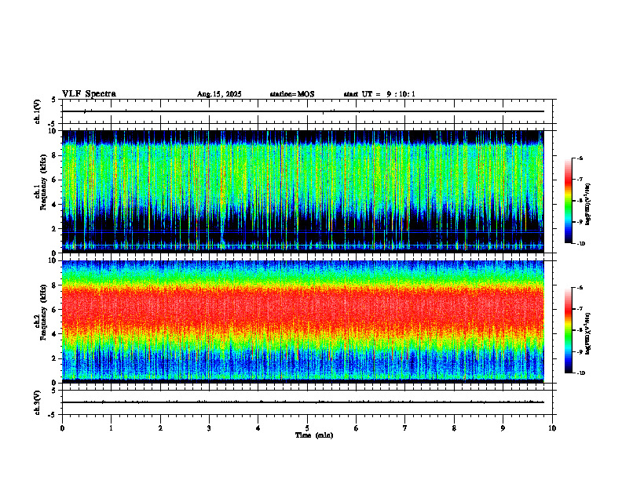Click the "8" tick on ch.1 frequency axis
The height and width of the screenshot is (480, 622).
point(56,155)
